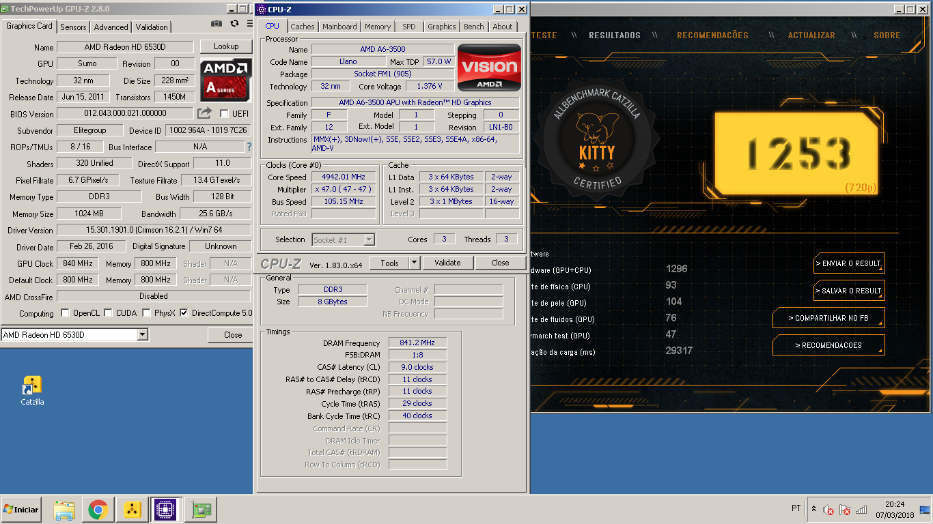Screen dimensions: 933x524
Task: Click the Windows Explorer taskbar icon
Action: pos(64,510)
